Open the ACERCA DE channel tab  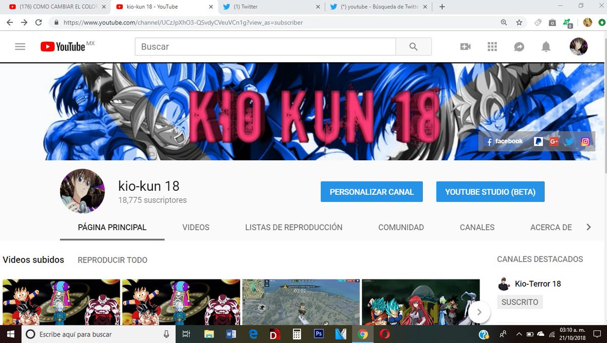(x=551, y=228)
